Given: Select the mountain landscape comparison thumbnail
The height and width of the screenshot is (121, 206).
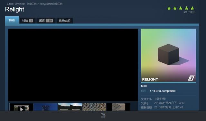Looking at the screenshot, I should 70,107.
